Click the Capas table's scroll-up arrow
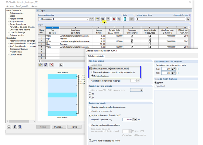Viewport: 203px width, 145px height. click(189, 28)
